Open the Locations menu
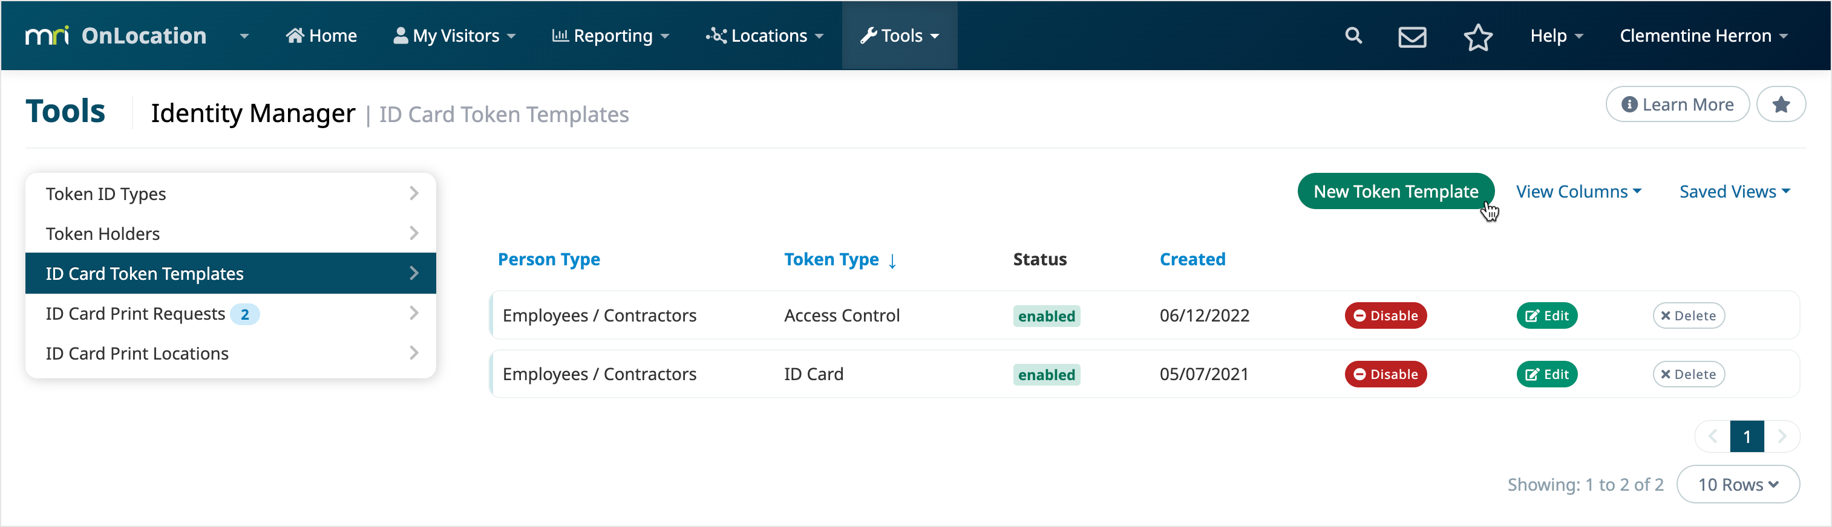The height and width of the screenshot is (527, 1832). 765,36
